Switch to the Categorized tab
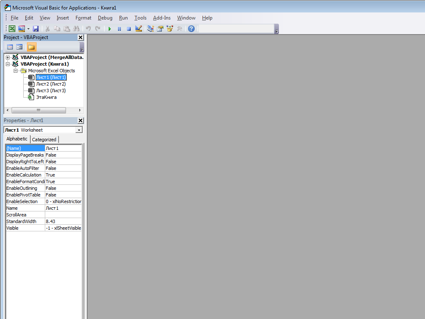Screen dimensions: 425x319 point(44,140)
